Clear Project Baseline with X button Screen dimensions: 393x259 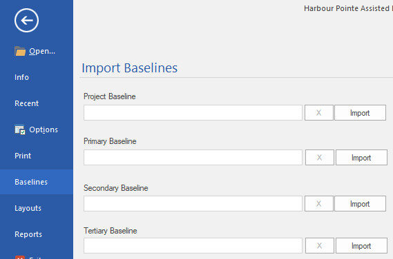[319, 113]
